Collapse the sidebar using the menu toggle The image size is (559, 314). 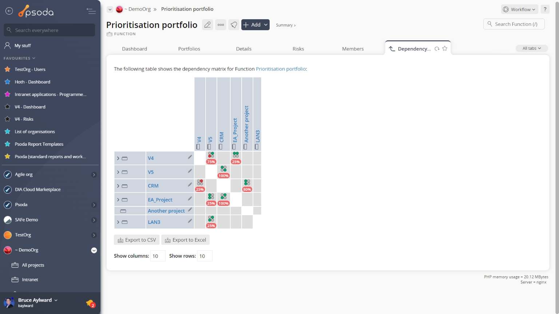point(91,11)
